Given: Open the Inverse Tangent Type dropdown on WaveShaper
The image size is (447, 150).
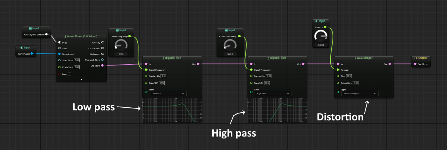Looking at the screenshot, I should tap(360, 93).
